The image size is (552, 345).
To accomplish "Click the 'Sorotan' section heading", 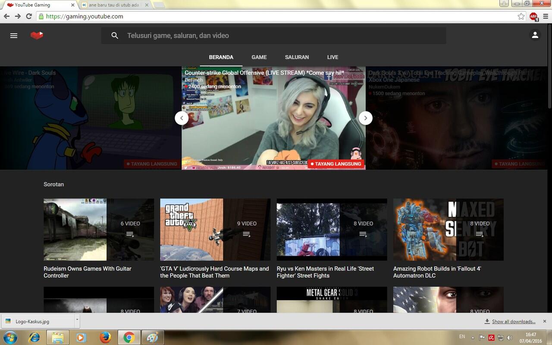I will click(53, 185).
